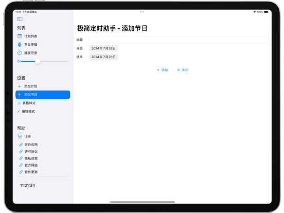
Task: Click the 列表 section header
Action: [21, 28]
